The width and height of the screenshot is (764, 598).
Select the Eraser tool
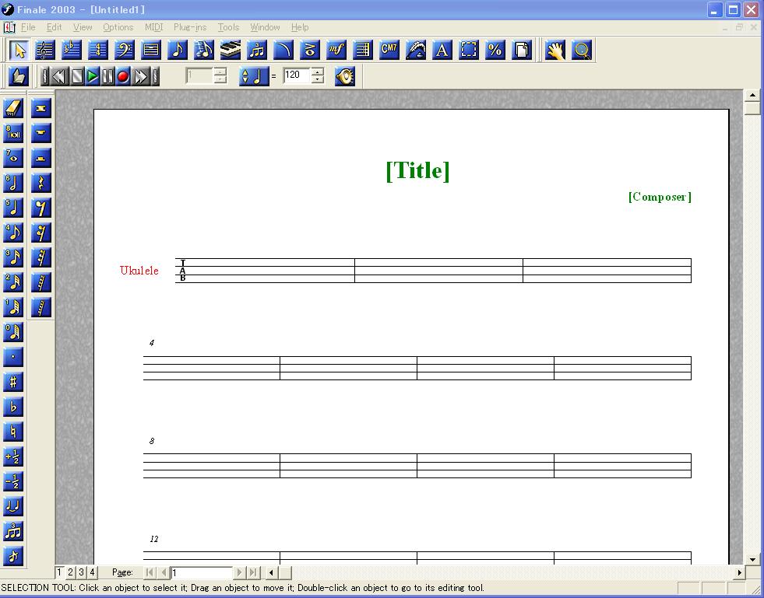point(13,108)
